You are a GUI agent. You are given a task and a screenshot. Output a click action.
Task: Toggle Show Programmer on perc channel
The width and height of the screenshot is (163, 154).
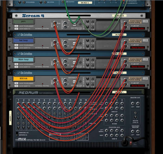(x=16, y=26)
